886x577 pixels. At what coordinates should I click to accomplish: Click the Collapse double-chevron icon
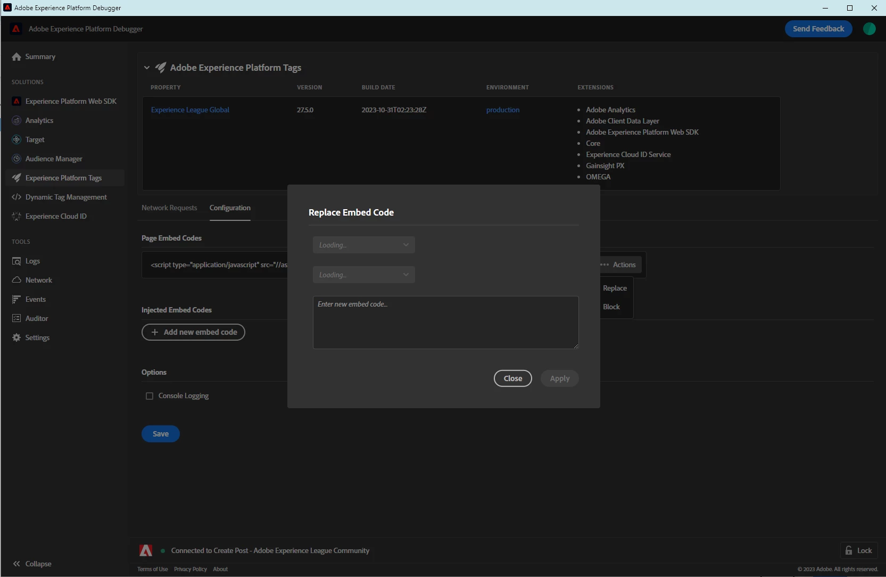click(x=16, y=564)
